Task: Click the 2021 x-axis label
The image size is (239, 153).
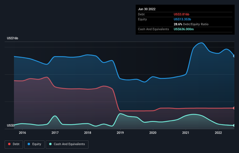Action: coord(186,133)
